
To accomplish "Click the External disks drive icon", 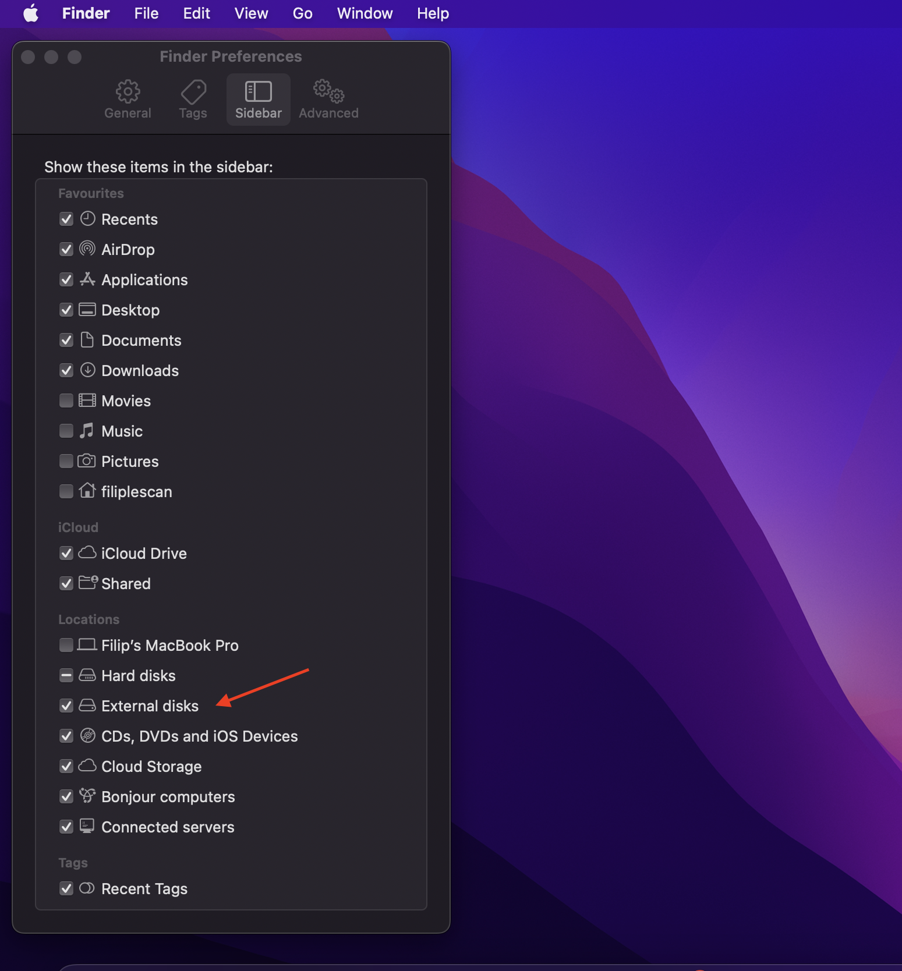I will click(87, 706).
